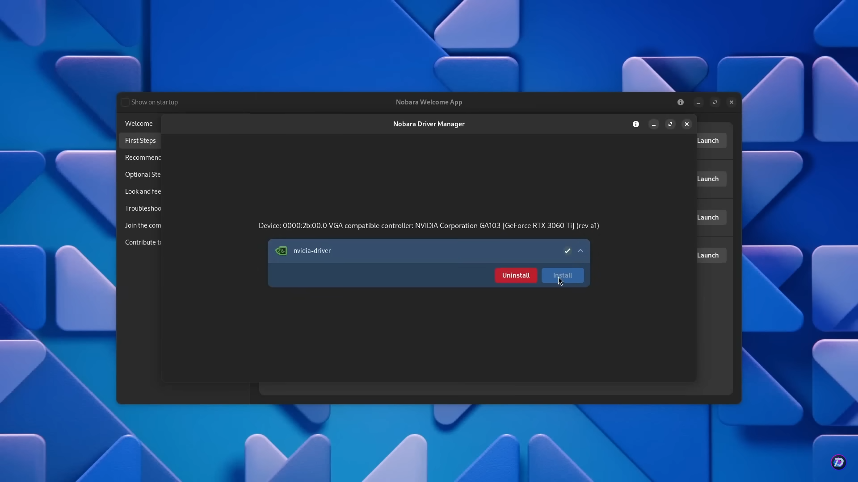Screen dimensions: 858x482
Task: Enable the Show on startup checkbox
Action: (x=125, y=102)
